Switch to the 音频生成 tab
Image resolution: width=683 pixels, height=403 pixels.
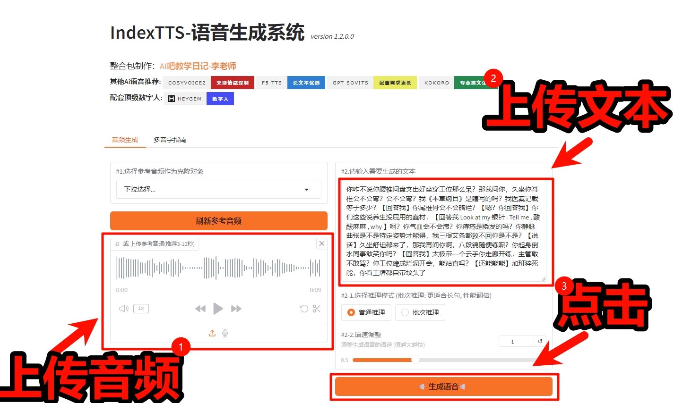124,140
